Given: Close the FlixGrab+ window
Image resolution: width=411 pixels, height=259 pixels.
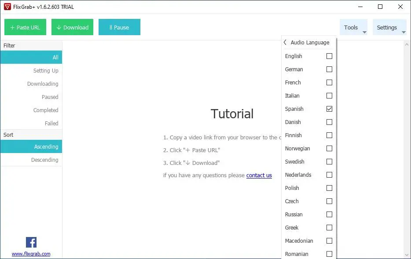Looking at the screenshot, I should tap(400, 7).
